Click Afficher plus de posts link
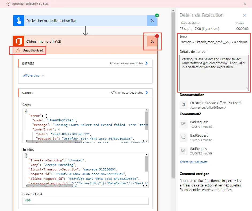 pyautogui.click(x=193, y=162)
